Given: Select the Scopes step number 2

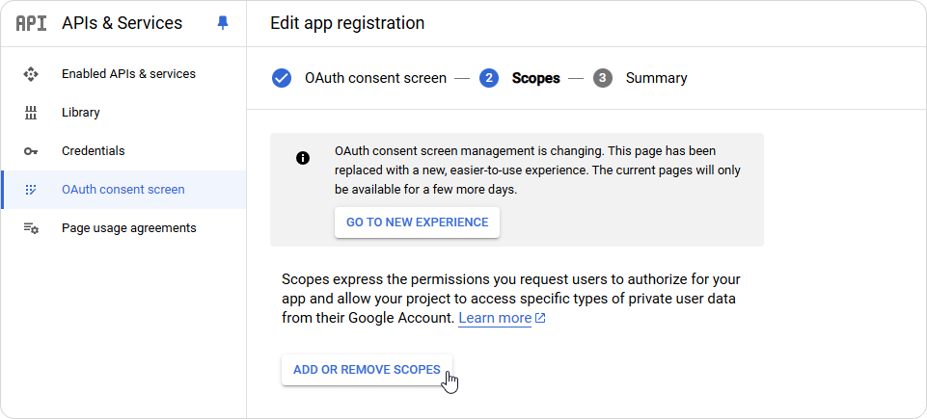Looking at the screenshot, I should (x=489, y=78).
